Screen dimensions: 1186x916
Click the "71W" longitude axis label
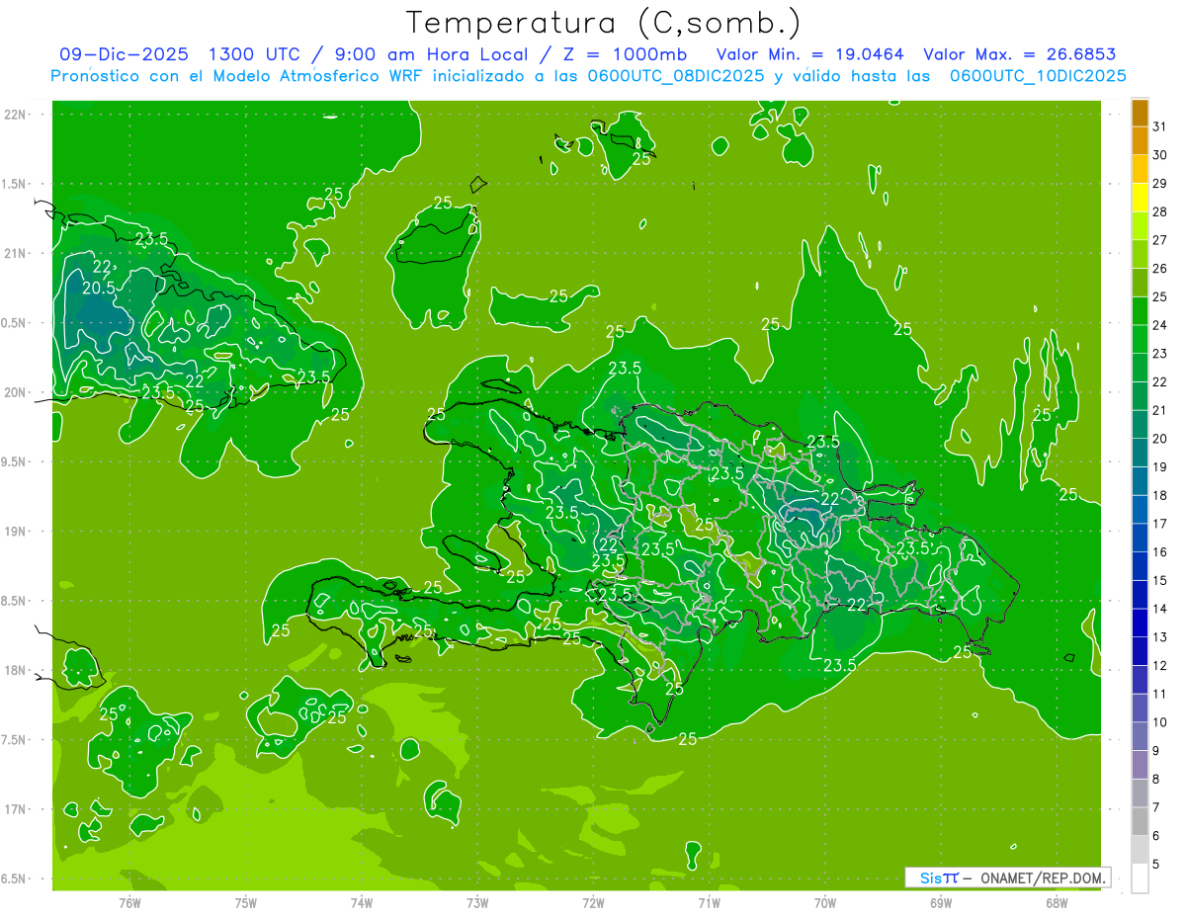709,903
